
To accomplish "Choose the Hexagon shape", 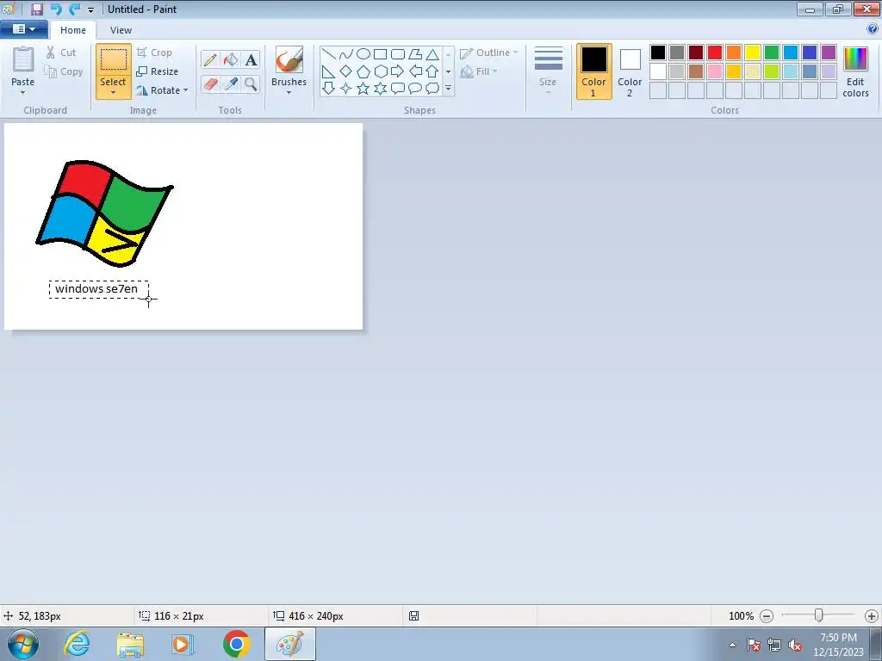I will (381, 71).
